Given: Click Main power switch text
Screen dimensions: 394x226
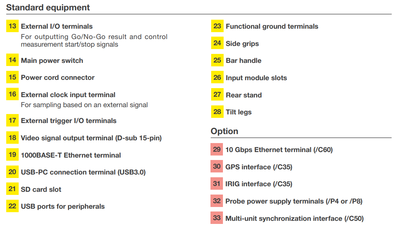Looking at the screenshot, I should (52, 60).
